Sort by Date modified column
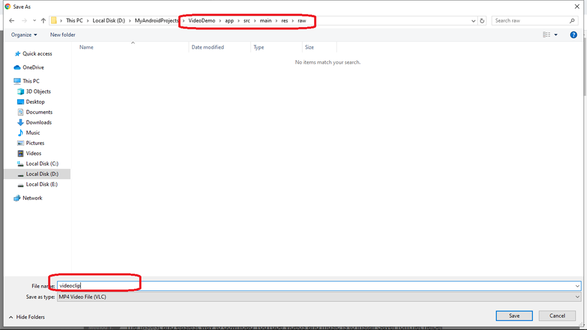The width and height of the screenshot is (587, 330). (x=208, y=47)
